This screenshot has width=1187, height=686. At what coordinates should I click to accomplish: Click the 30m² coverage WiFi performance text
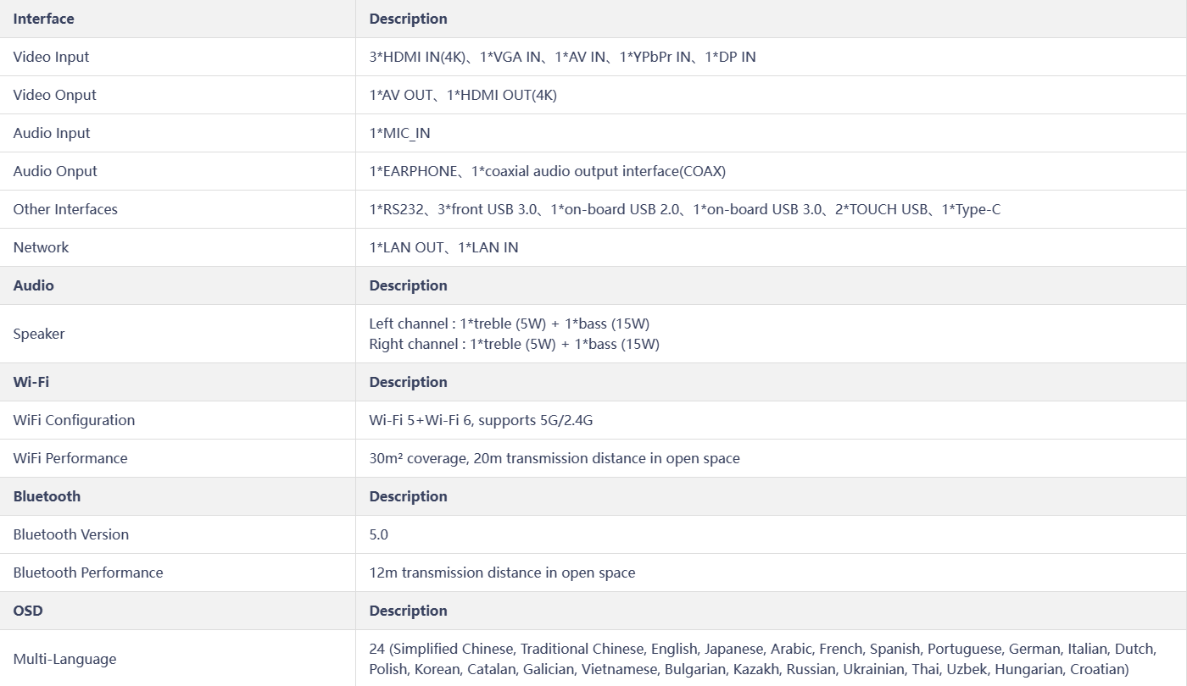(554, 458)
